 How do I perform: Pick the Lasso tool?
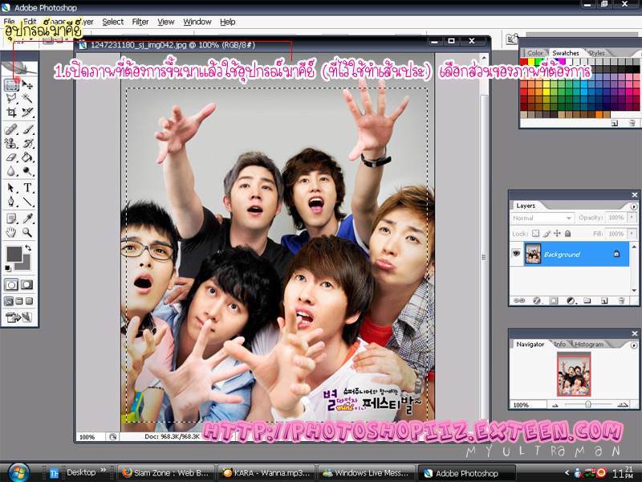point(11,98)
